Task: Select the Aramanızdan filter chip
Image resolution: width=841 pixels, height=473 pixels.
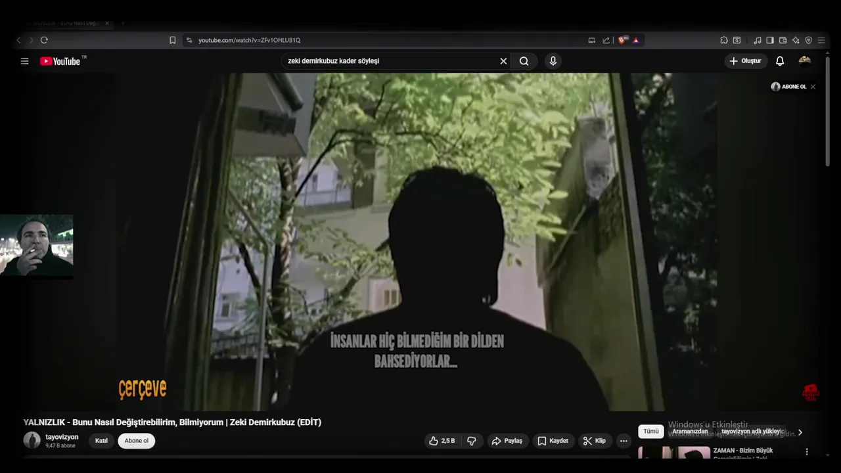Action: tap(690, 432)
